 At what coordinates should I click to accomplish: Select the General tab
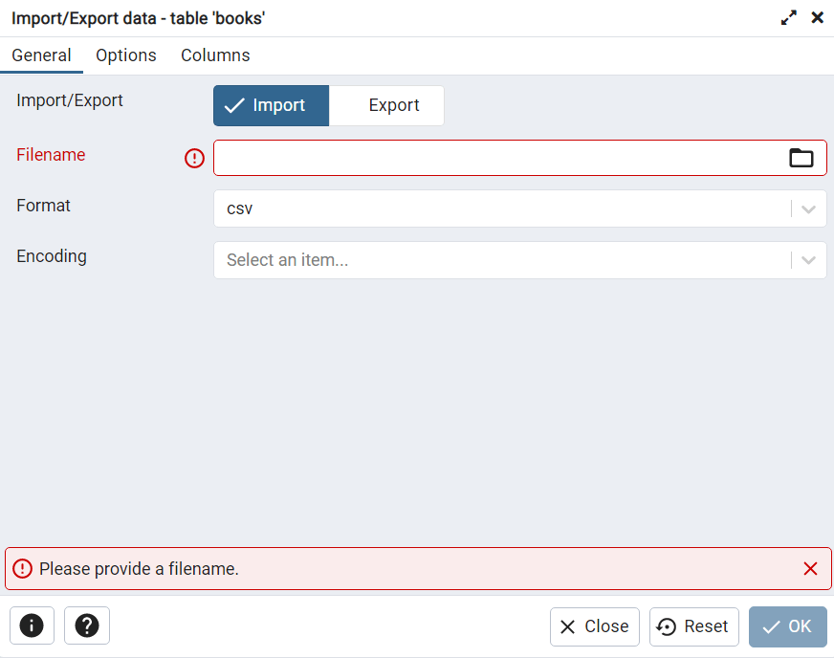41,55
